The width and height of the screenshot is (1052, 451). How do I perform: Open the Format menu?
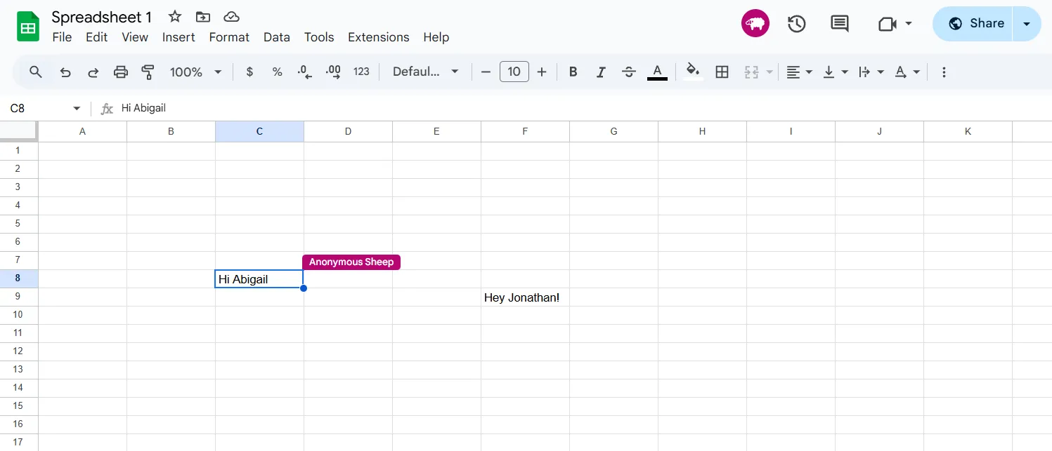click(x=229, y=37)
